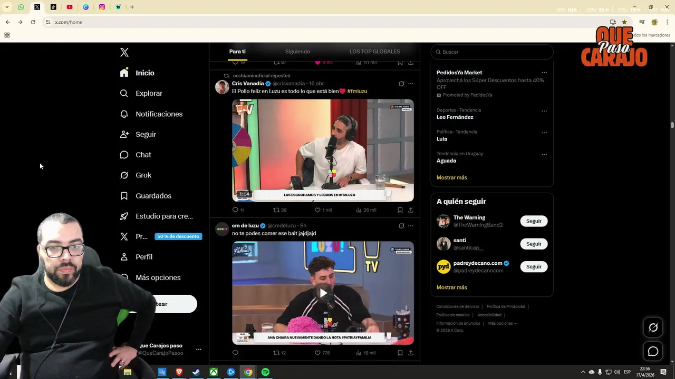View analytics showing 18 mil views
Image resolution: width=675 pixels, height=379 pixels.
tap(366, 353)
